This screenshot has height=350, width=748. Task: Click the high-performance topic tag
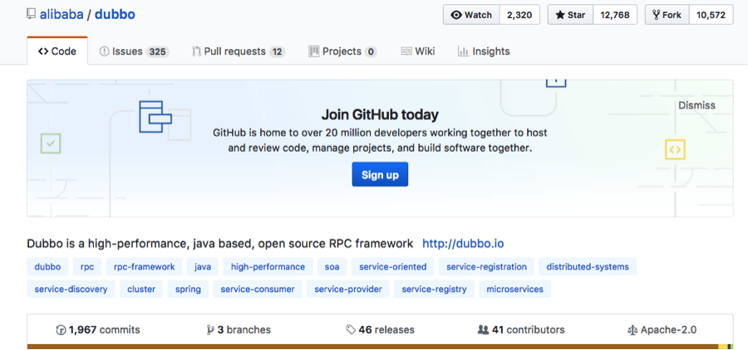(x=268, y=267)
